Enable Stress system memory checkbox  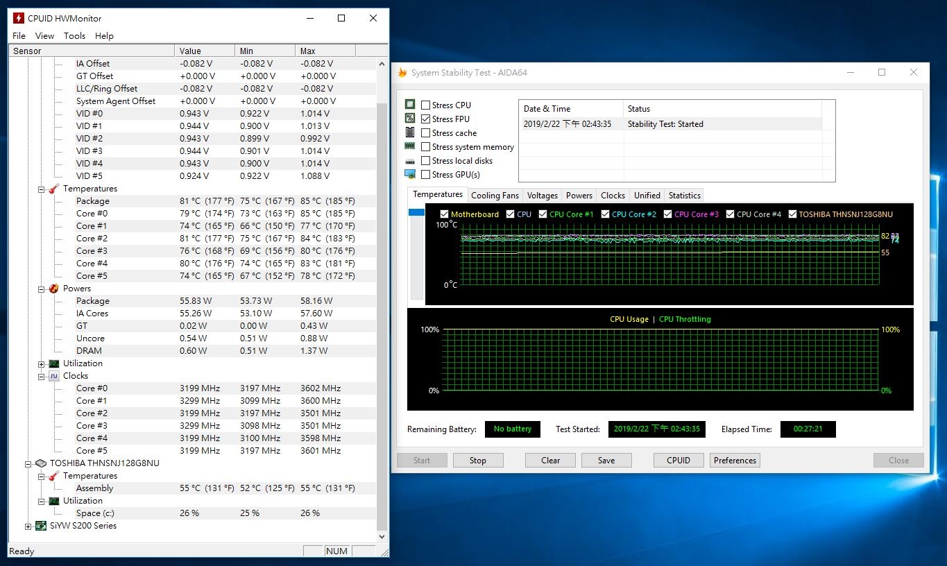click(x=426, y=147)
